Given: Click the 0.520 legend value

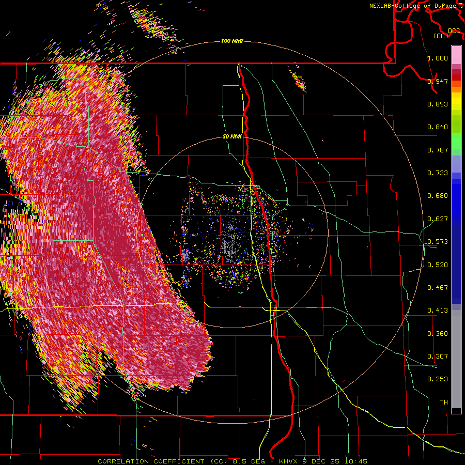Looking at the screenshot, I should click(438, 265).
